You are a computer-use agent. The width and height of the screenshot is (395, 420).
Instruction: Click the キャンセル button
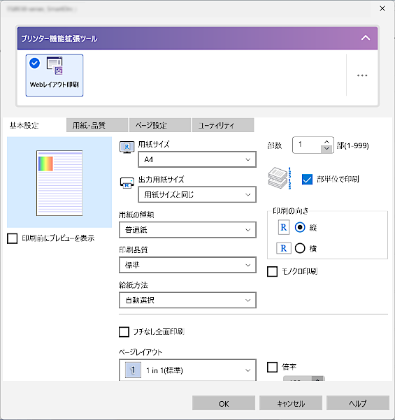coord(291,403)
